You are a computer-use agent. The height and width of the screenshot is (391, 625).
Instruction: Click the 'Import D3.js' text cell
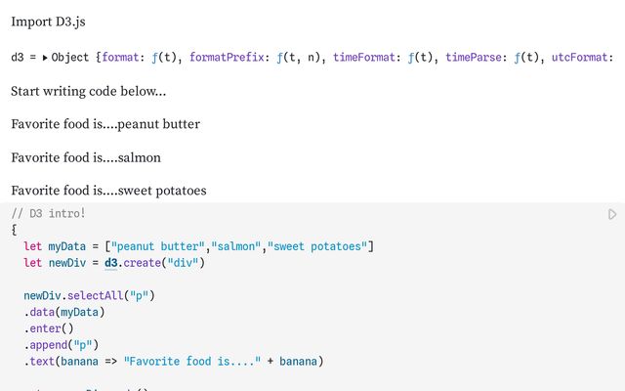pos(54,22)
